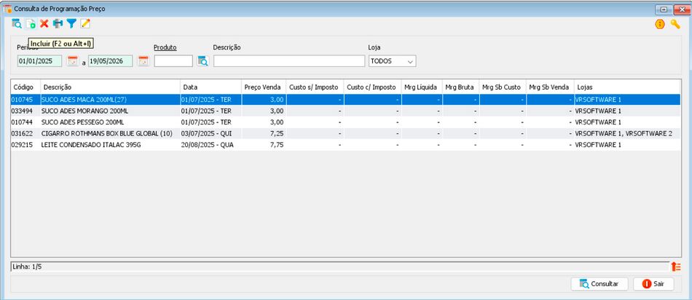
Task: Sort by the Código column header
Action: click(25, 87)
